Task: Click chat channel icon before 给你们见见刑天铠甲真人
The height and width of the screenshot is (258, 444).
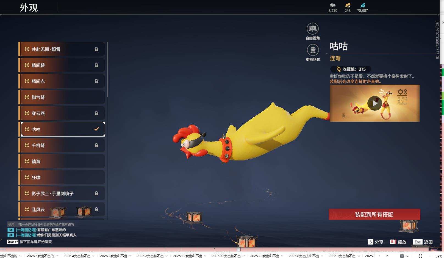Action: 10,235
